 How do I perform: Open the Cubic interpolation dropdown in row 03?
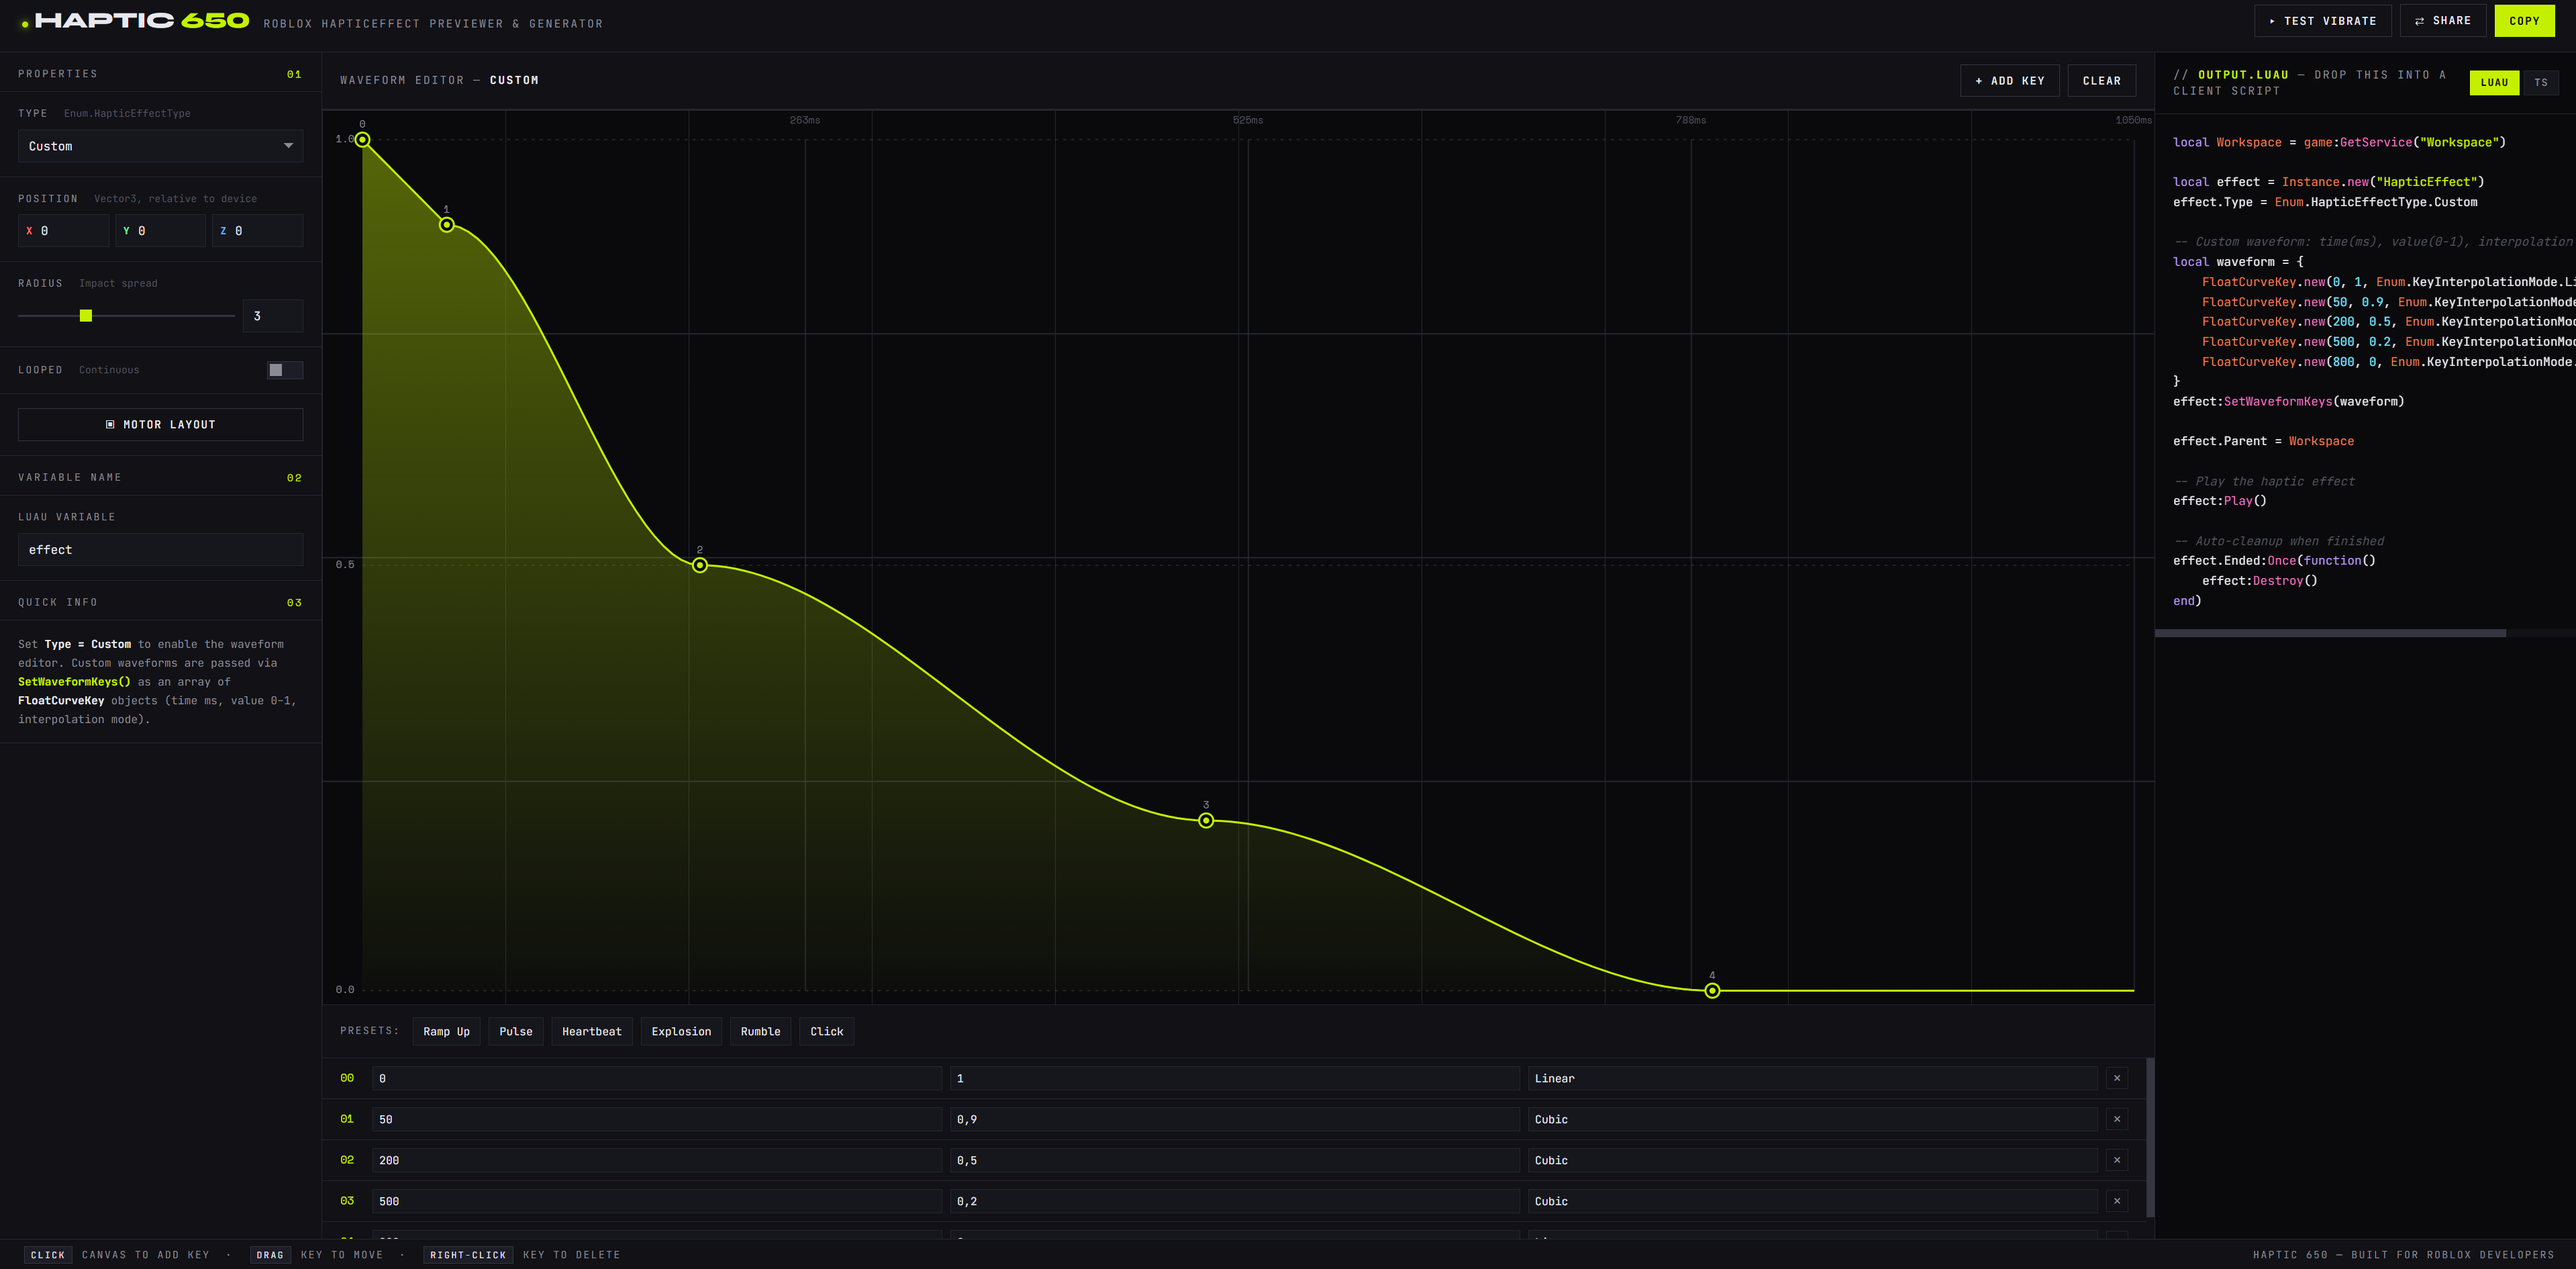(1812, 1201)
